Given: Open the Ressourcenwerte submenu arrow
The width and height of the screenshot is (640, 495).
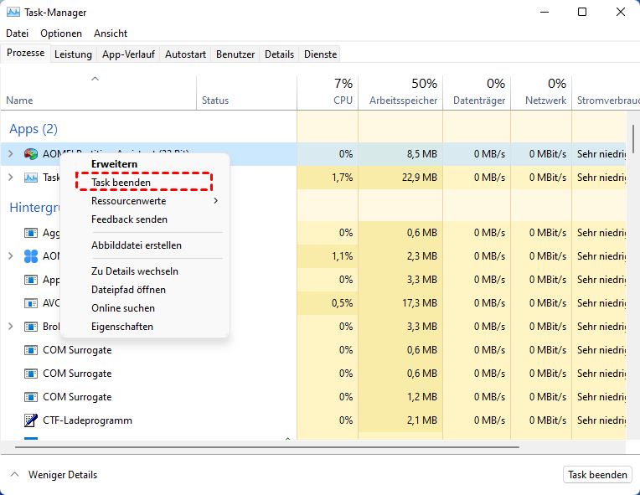Looking at the screenshot, I should click(x=215, y=201).
